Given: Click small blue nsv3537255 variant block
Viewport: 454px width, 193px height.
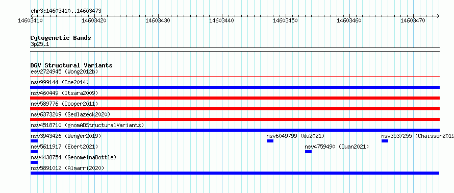Looking at the screenshot, I should [x=385, y=141].
